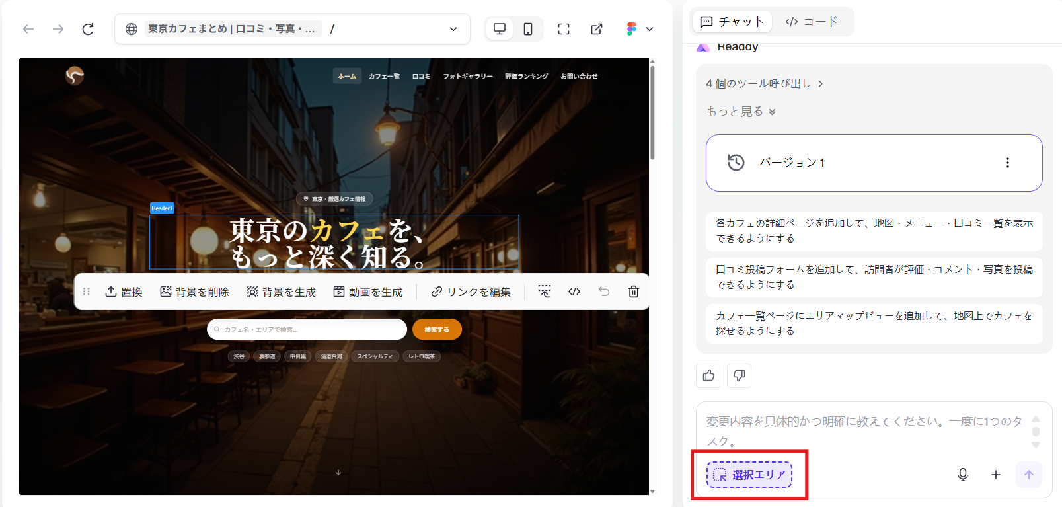This screenshot has width=1062, height=507.
Task: Reload the preview page
Action: [x=88, y=29]
